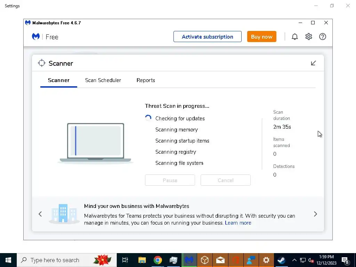The height and width of the screenshot is (267, 356).
Task: Click the taskbar search box
Action: pos(67,260)
